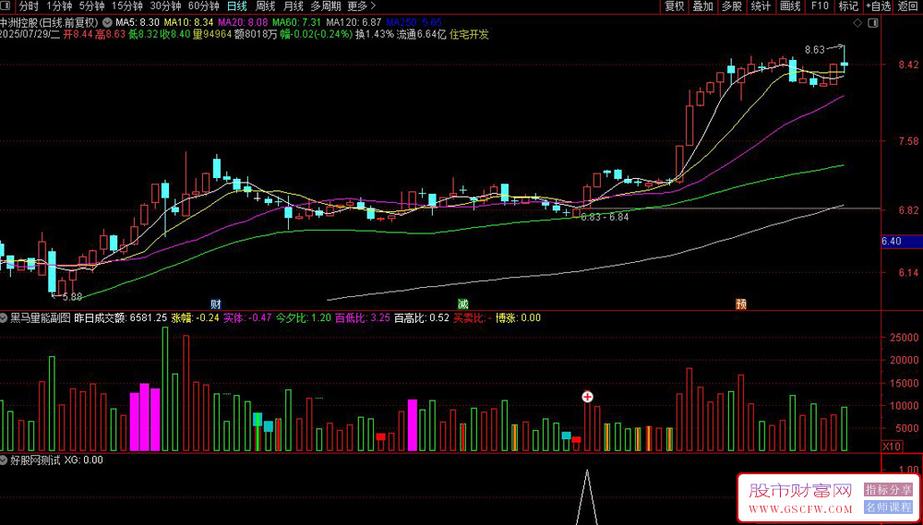This screenshot has height=525, width=923.
Task: Click the 预 earnings forecast marker
Action: click(742, 304)
